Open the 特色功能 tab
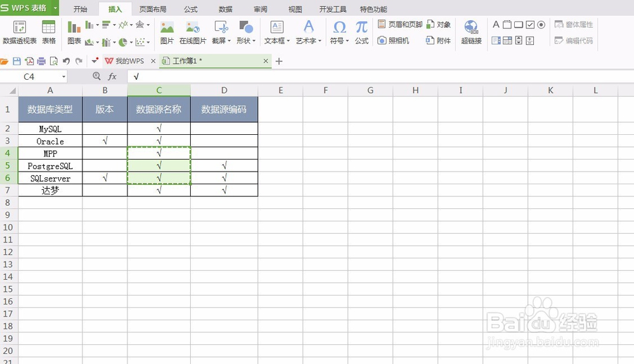Image resolution: width=634 pixels, height=364 pixels. coord(373,9)
